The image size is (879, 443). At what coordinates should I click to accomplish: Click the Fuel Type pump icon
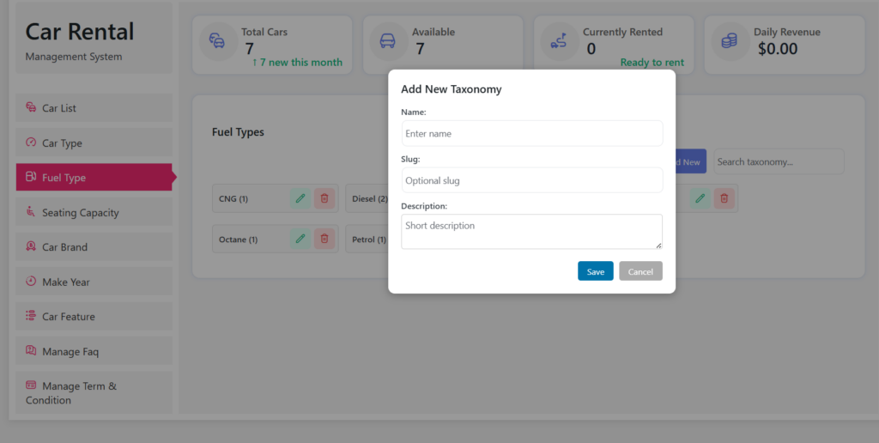(x=31, y=177)
